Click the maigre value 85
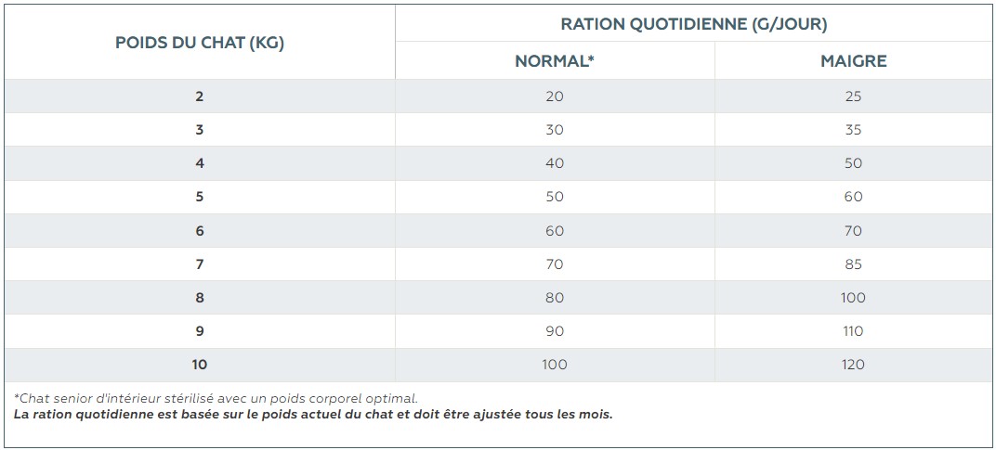Image resolution: width=996 pixels, height=450 pixels. point(853,264)
